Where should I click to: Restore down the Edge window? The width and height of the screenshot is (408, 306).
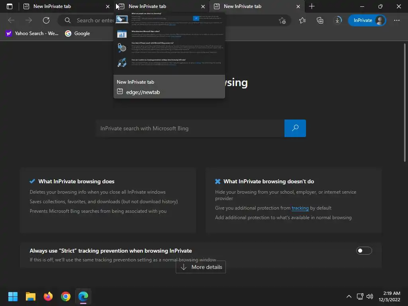380,6
